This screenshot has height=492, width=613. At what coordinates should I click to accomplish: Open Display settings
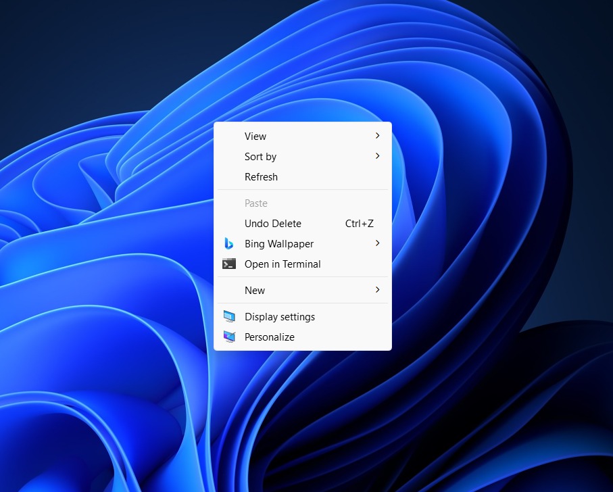pyautogui.click(x=303, y=316)
